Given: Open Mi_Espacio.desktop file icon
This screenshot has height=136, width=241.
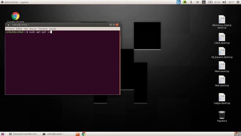Looking at the screenshot, I should point(222,51).
